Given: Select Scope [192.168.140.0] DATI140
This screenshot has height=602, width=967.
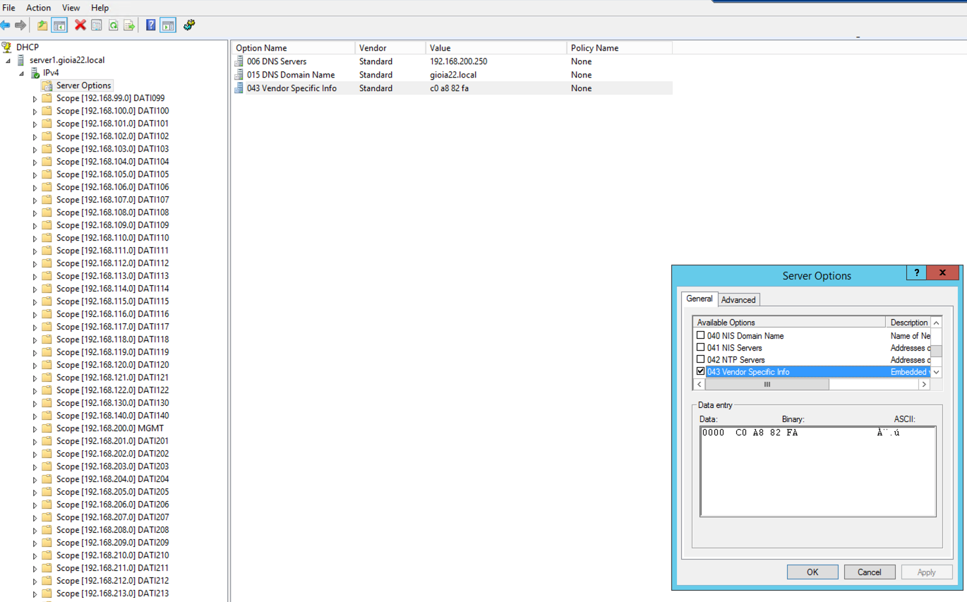Looking at the screenshot, I should pyautogui.click(x=112, y=416).
